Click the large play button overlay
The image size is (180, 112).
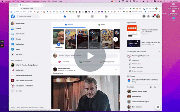(x=90, y=56)
